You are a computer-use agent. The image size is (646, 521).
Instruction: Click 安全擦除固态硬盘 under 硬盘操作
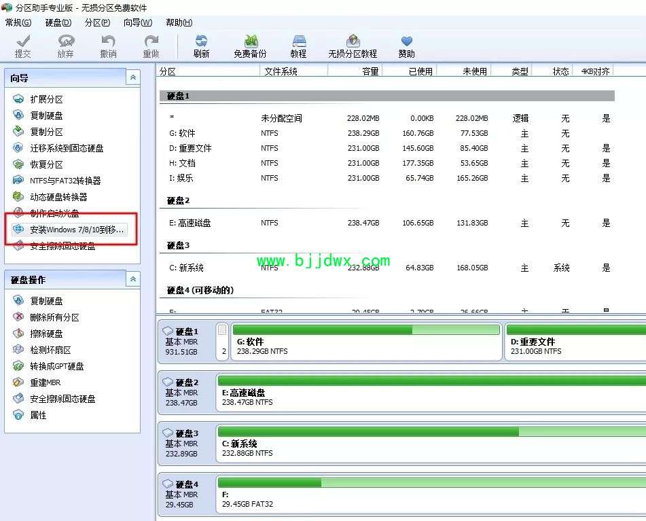coord(54,399)
